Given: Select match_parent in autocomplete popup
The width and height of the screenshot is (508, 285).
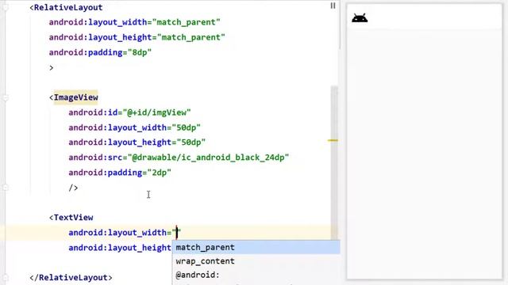Looking at the screenshot, I should pos(256,247).
